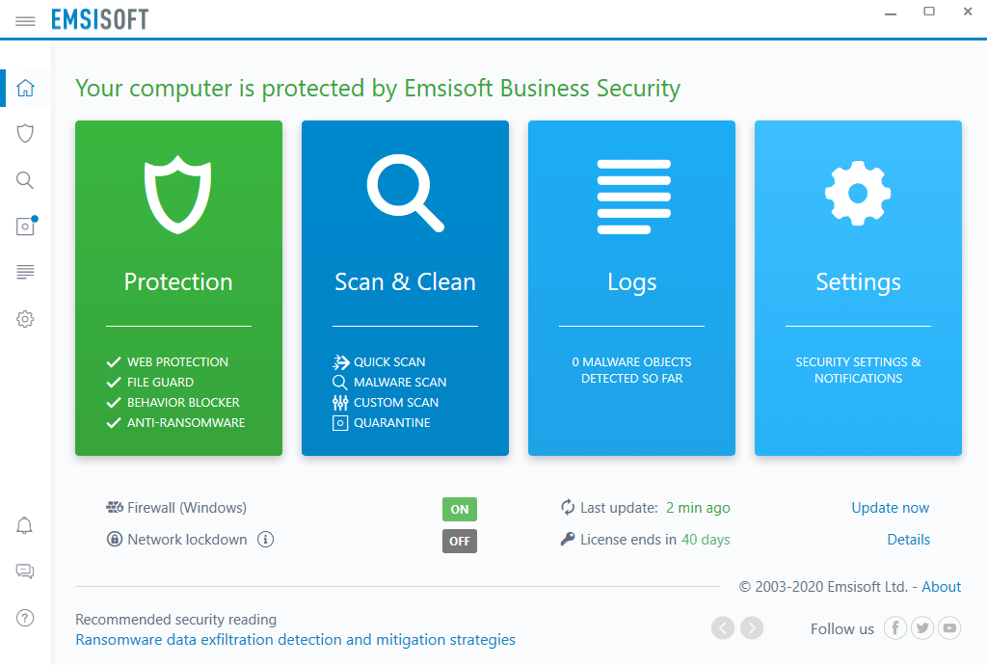The height and width of the screenshot is (665, 987).
Task: Start a Quick Scan
Action: pyautogui.click(x=388, y=362)
